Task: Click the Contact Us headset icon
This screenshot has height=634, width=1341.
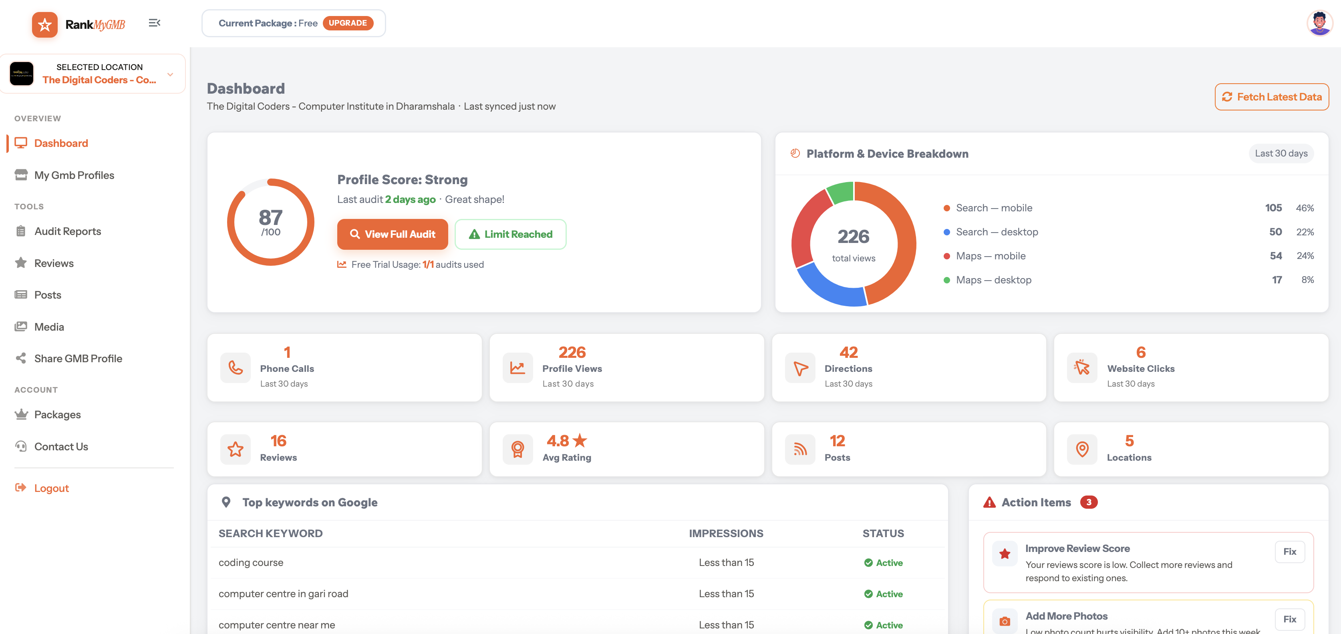Action: [x=21, y=446]
